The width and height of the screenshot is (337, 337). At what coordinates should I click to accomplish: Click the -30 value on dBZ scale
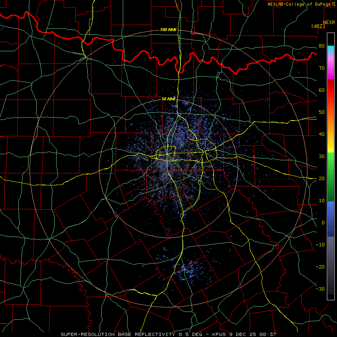[320, 289]
